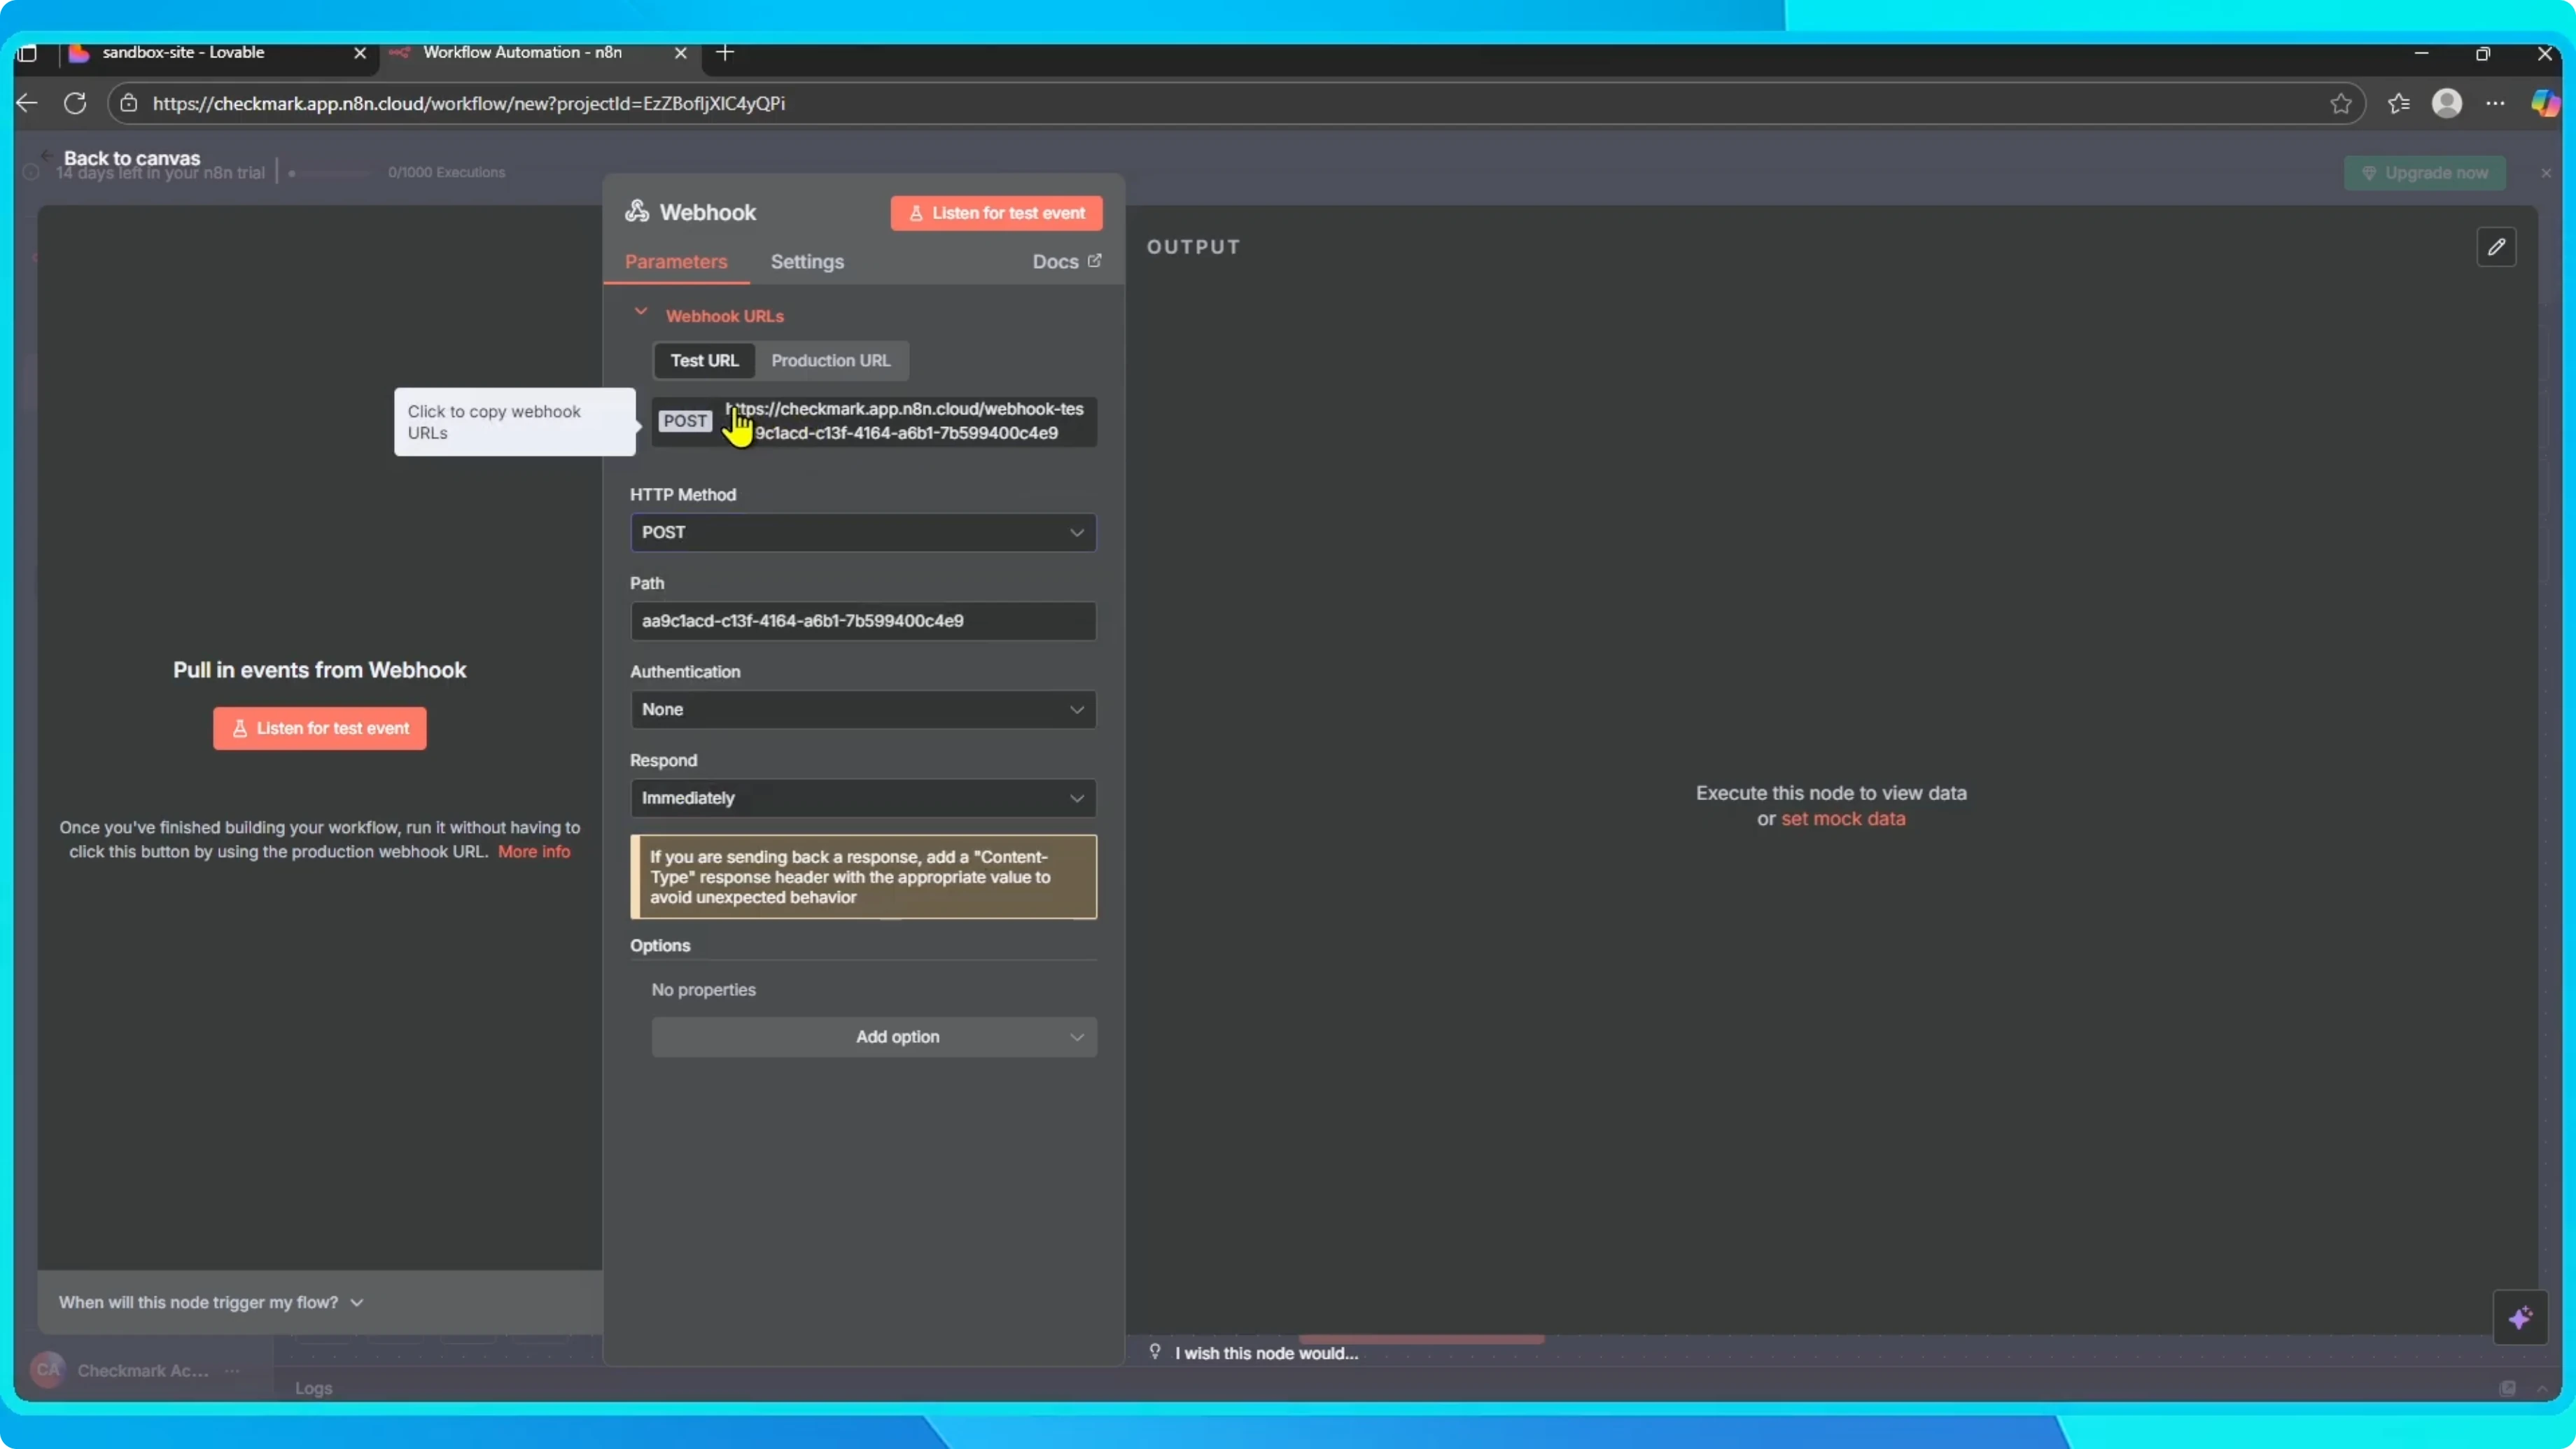Expand Logs panel with chevron
Viewport: 2576px width, 1449px height.
[x=2542, y=1388]
